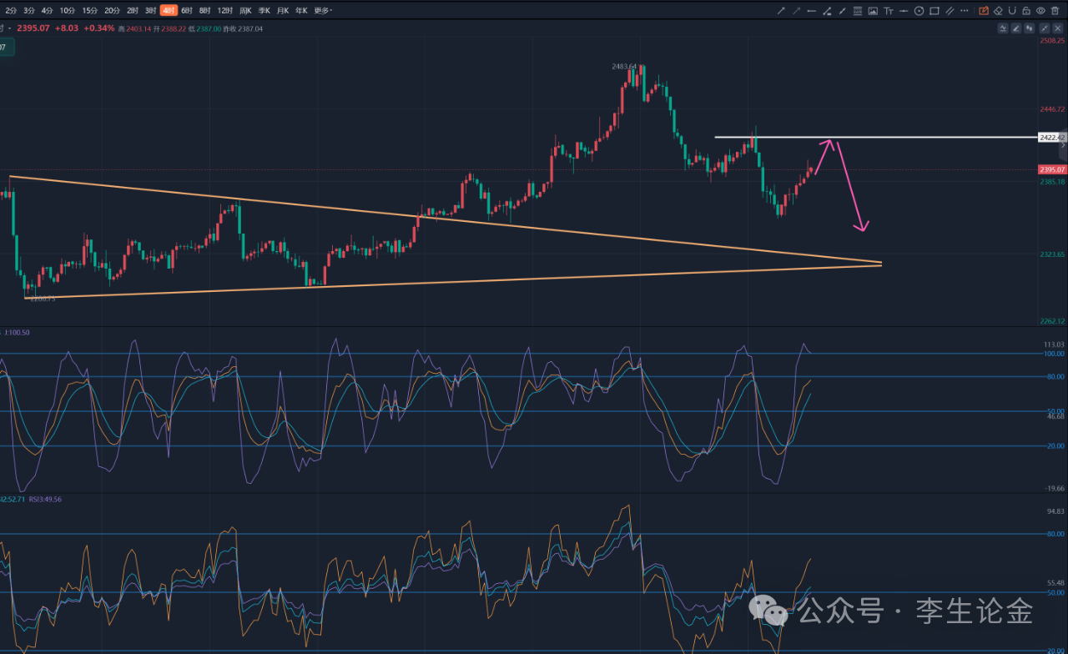Screen dimensions: 1068x654
Task: Click the high price 2403.14
Action: coord(139,29)
